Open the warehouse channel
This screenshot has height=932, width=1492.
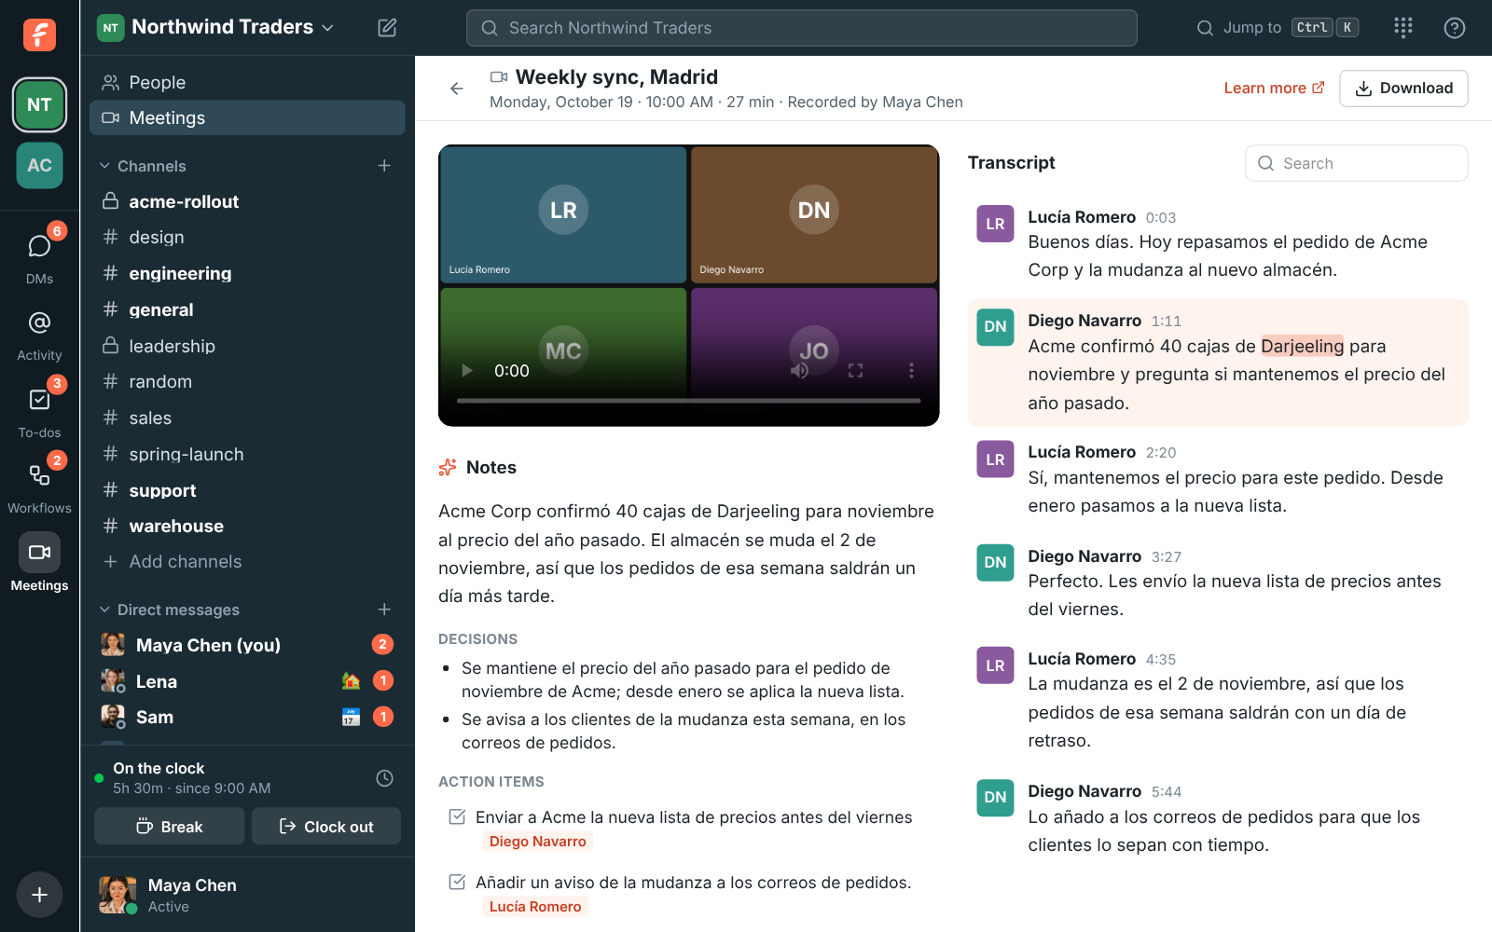pyautogui.click(x=247, y=527)
